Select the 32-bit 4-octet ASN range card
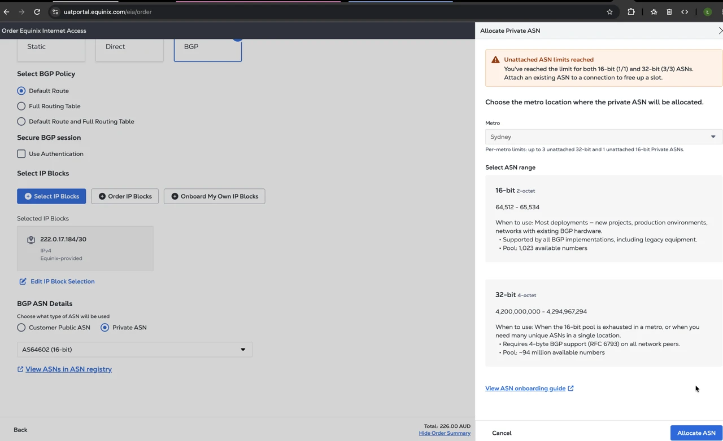The width and height of the screenshot is (723, 441). pos(604,323)
